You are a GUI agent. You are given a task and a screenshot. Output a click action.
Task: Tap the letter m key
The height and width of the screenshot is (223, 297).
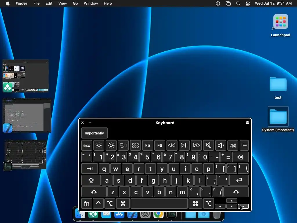click(182, 192)
